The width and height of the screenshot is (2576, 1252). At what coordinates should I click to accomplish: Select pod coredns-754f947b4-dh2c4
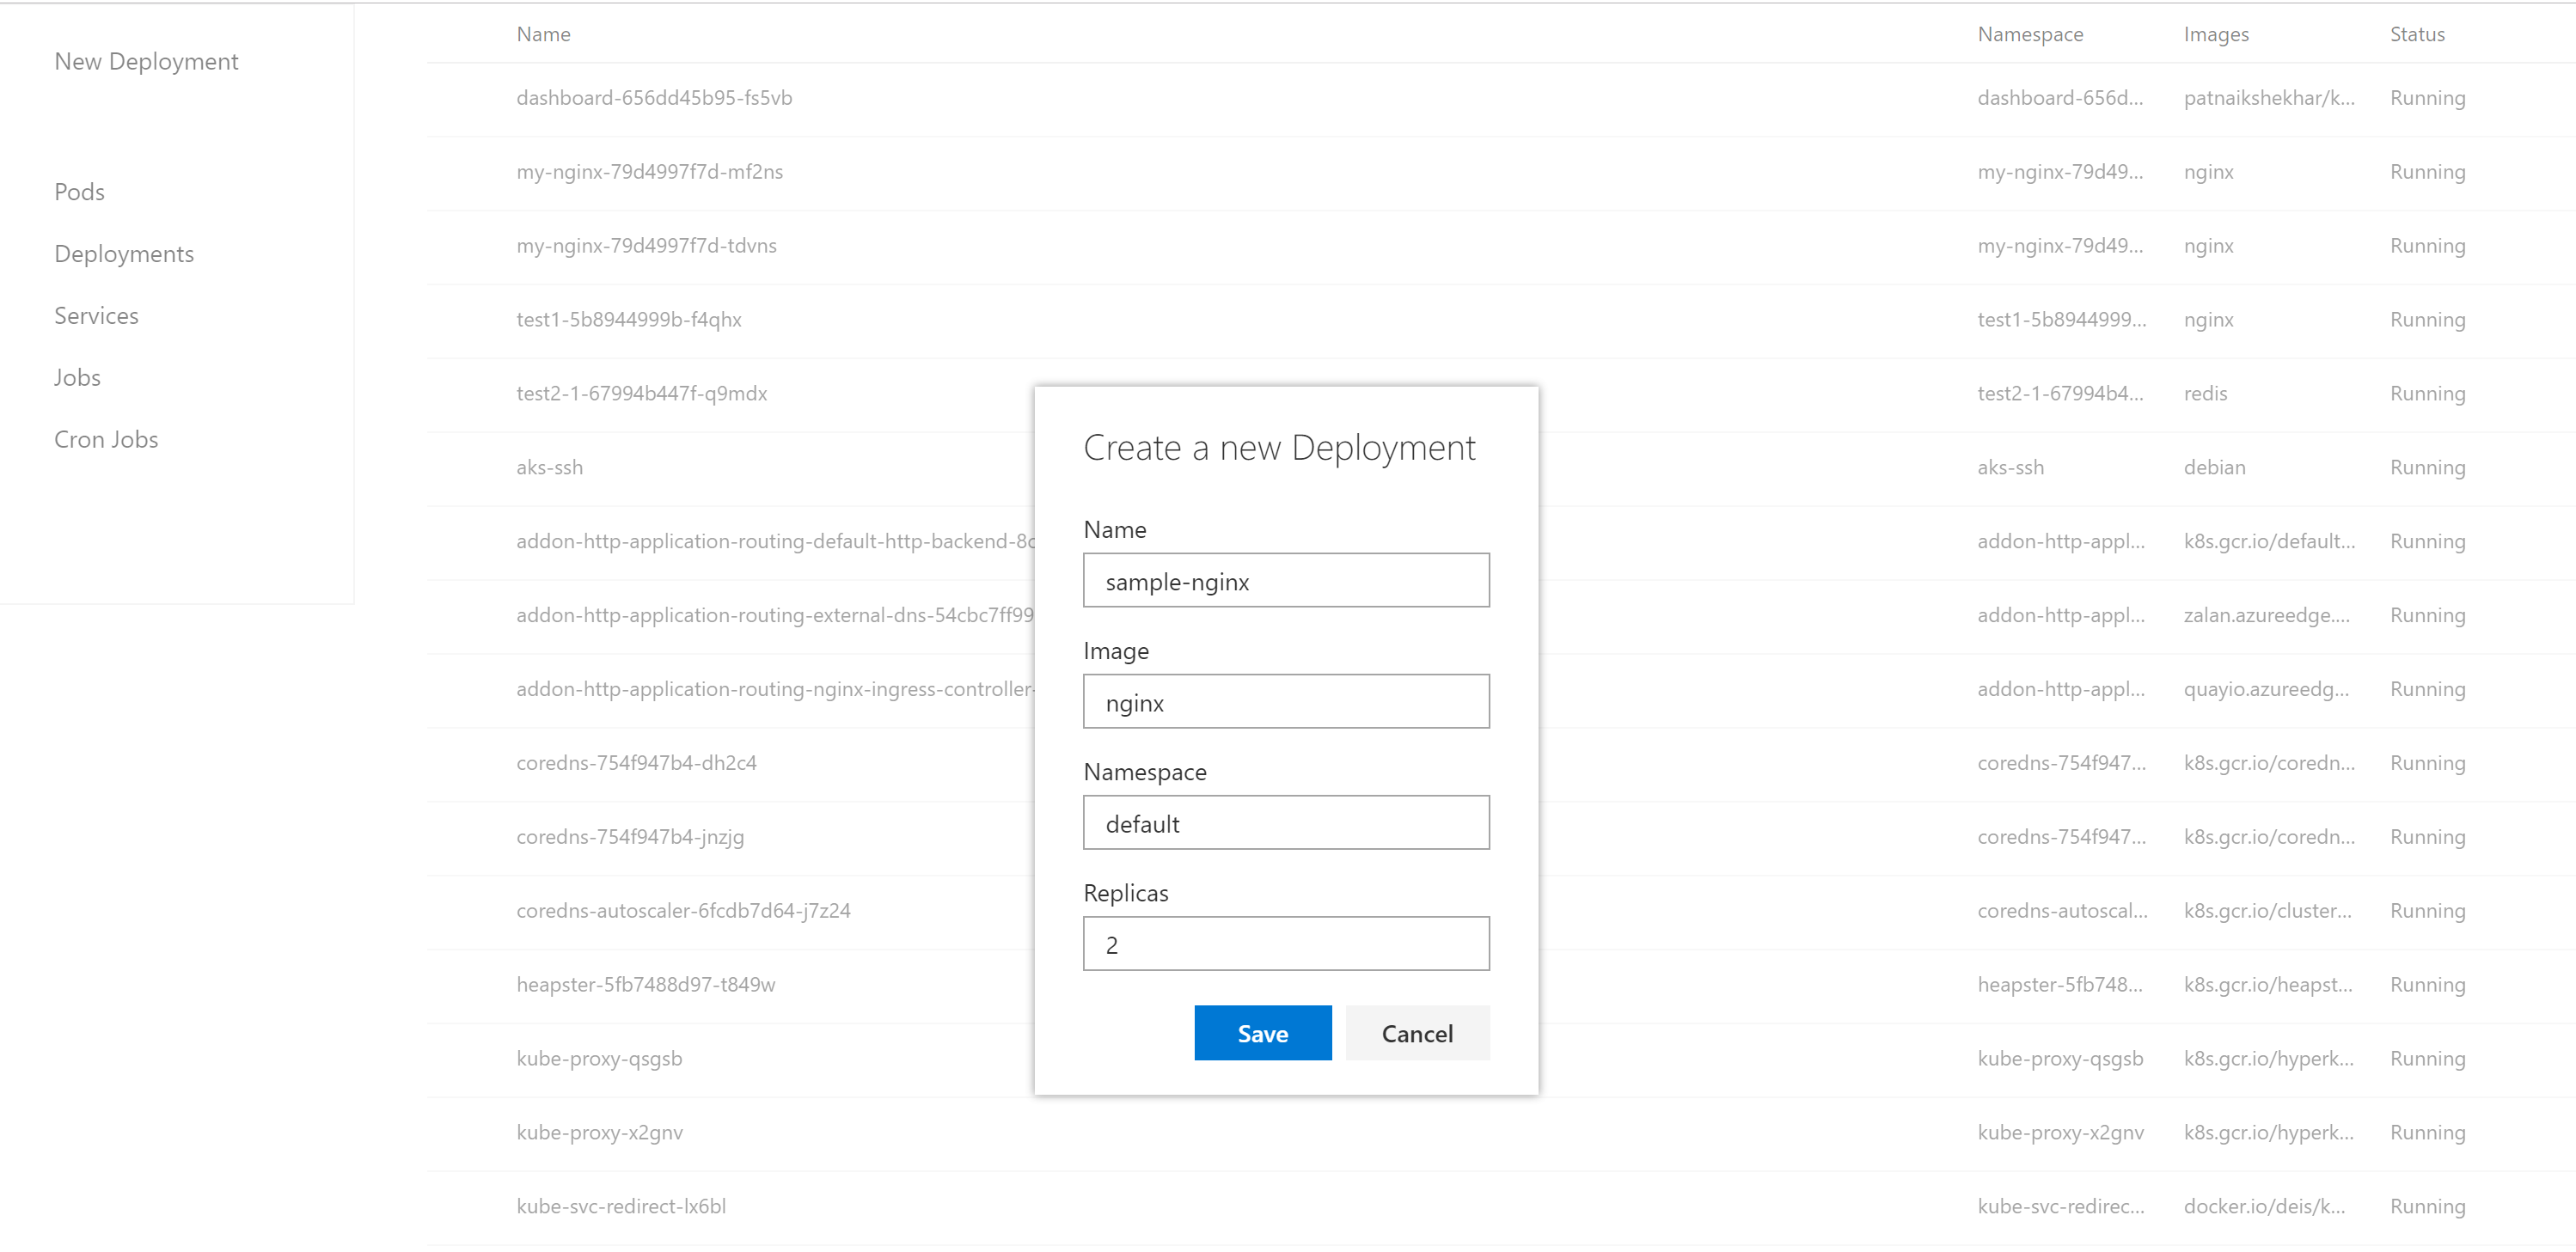636,763
